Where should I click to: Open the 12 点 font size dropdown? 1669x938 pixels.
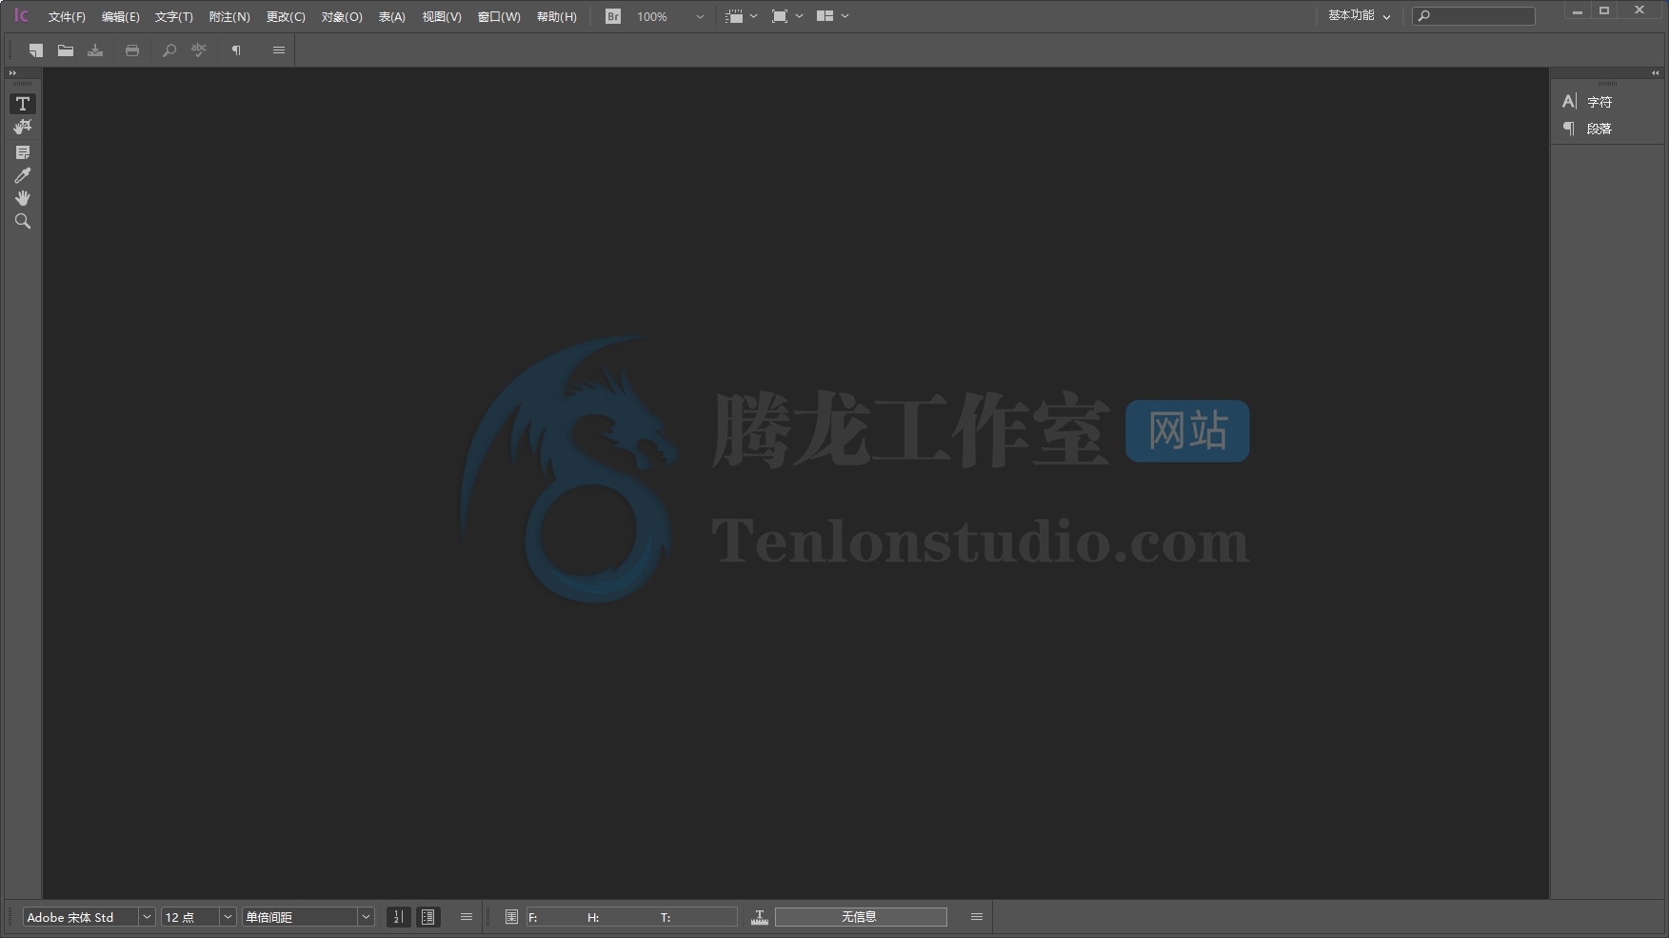(x=228, y=917)
